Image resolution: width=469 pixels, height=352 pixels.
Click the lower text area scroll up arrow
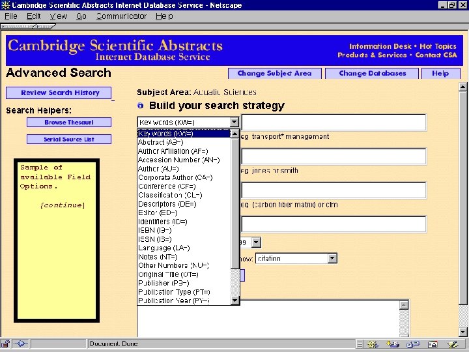404,305
